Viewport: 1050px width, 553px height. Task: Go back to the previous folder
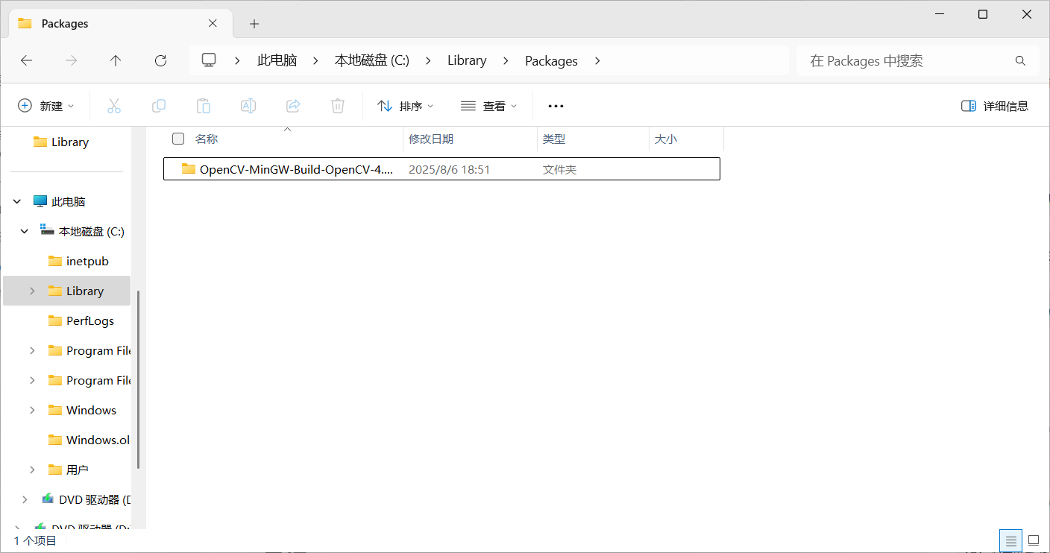click(26, 60)
